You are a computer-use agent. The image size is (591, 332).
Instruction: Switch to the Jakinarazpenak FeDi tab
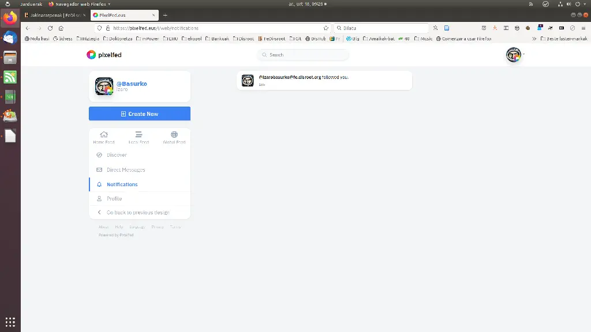click(x=55, y=15)
